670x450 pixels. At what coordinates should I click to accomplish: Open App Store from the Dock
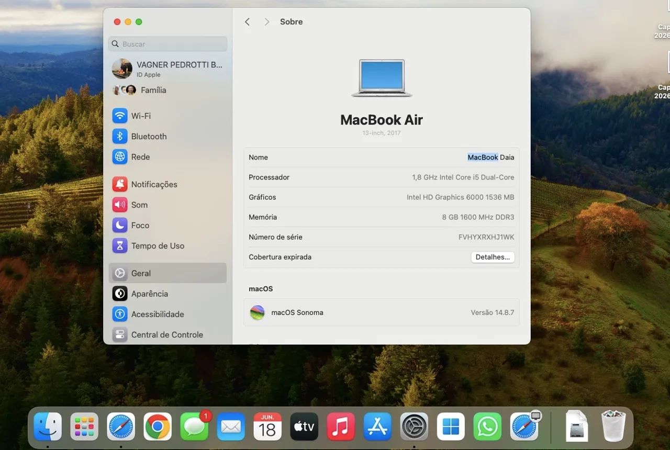[377, 426]
